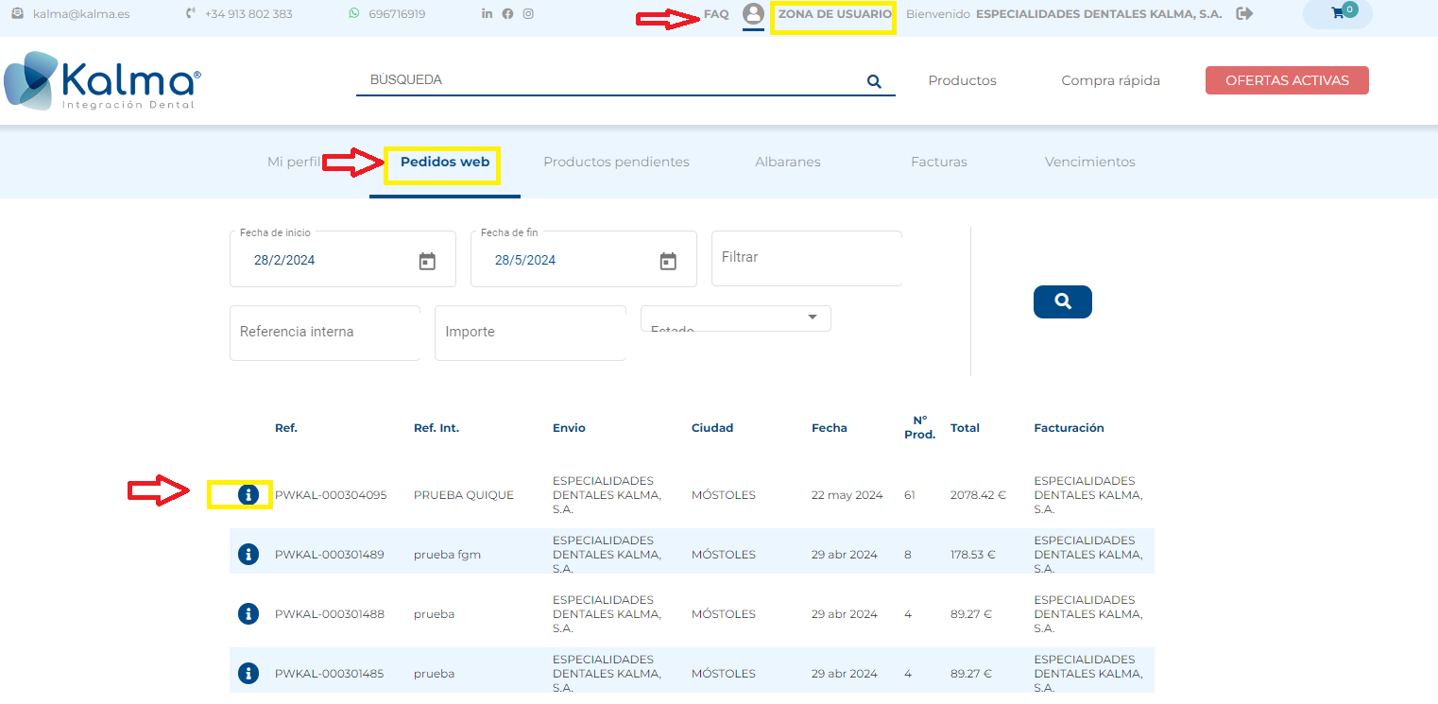Click the magnifier in the search bar
Image resolution: width=1438 pixels, height=704 pixels.
pos(874,81)
